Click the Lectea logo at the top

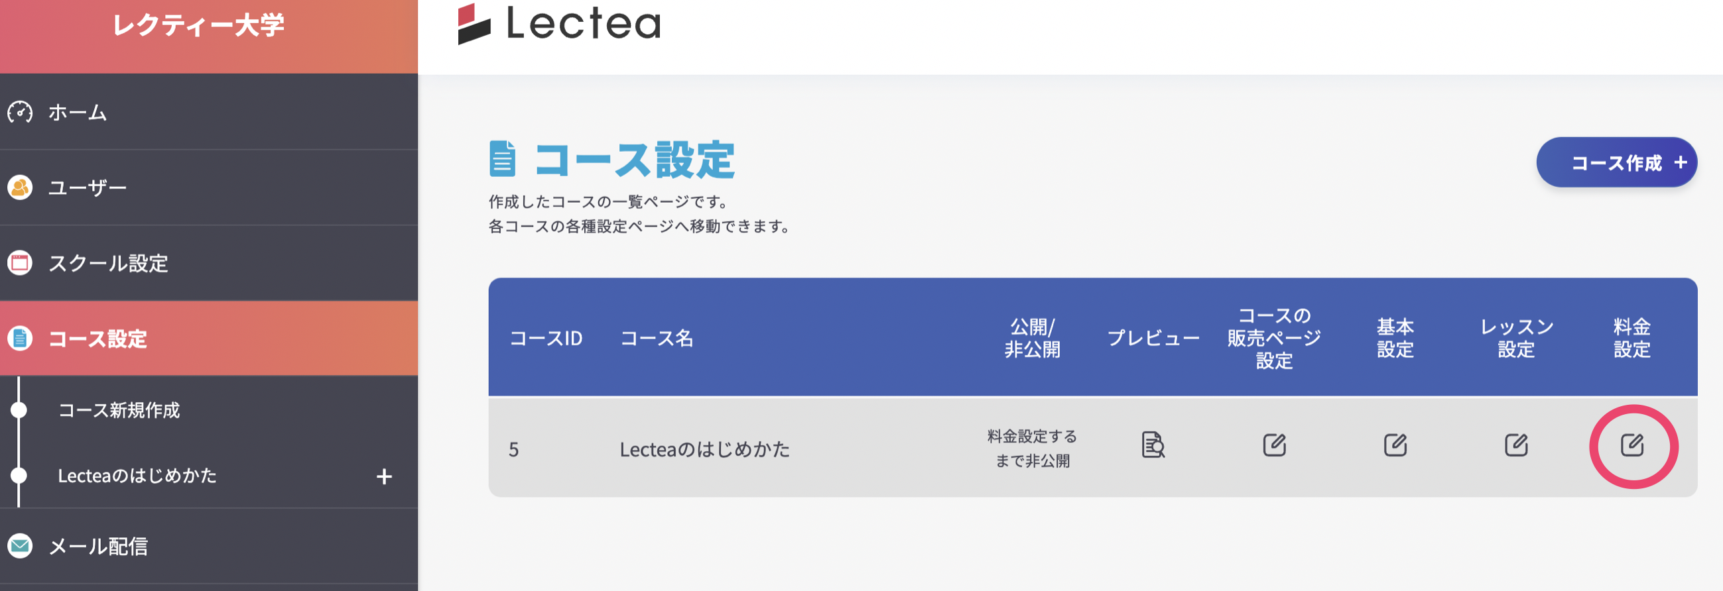(558, 26)
